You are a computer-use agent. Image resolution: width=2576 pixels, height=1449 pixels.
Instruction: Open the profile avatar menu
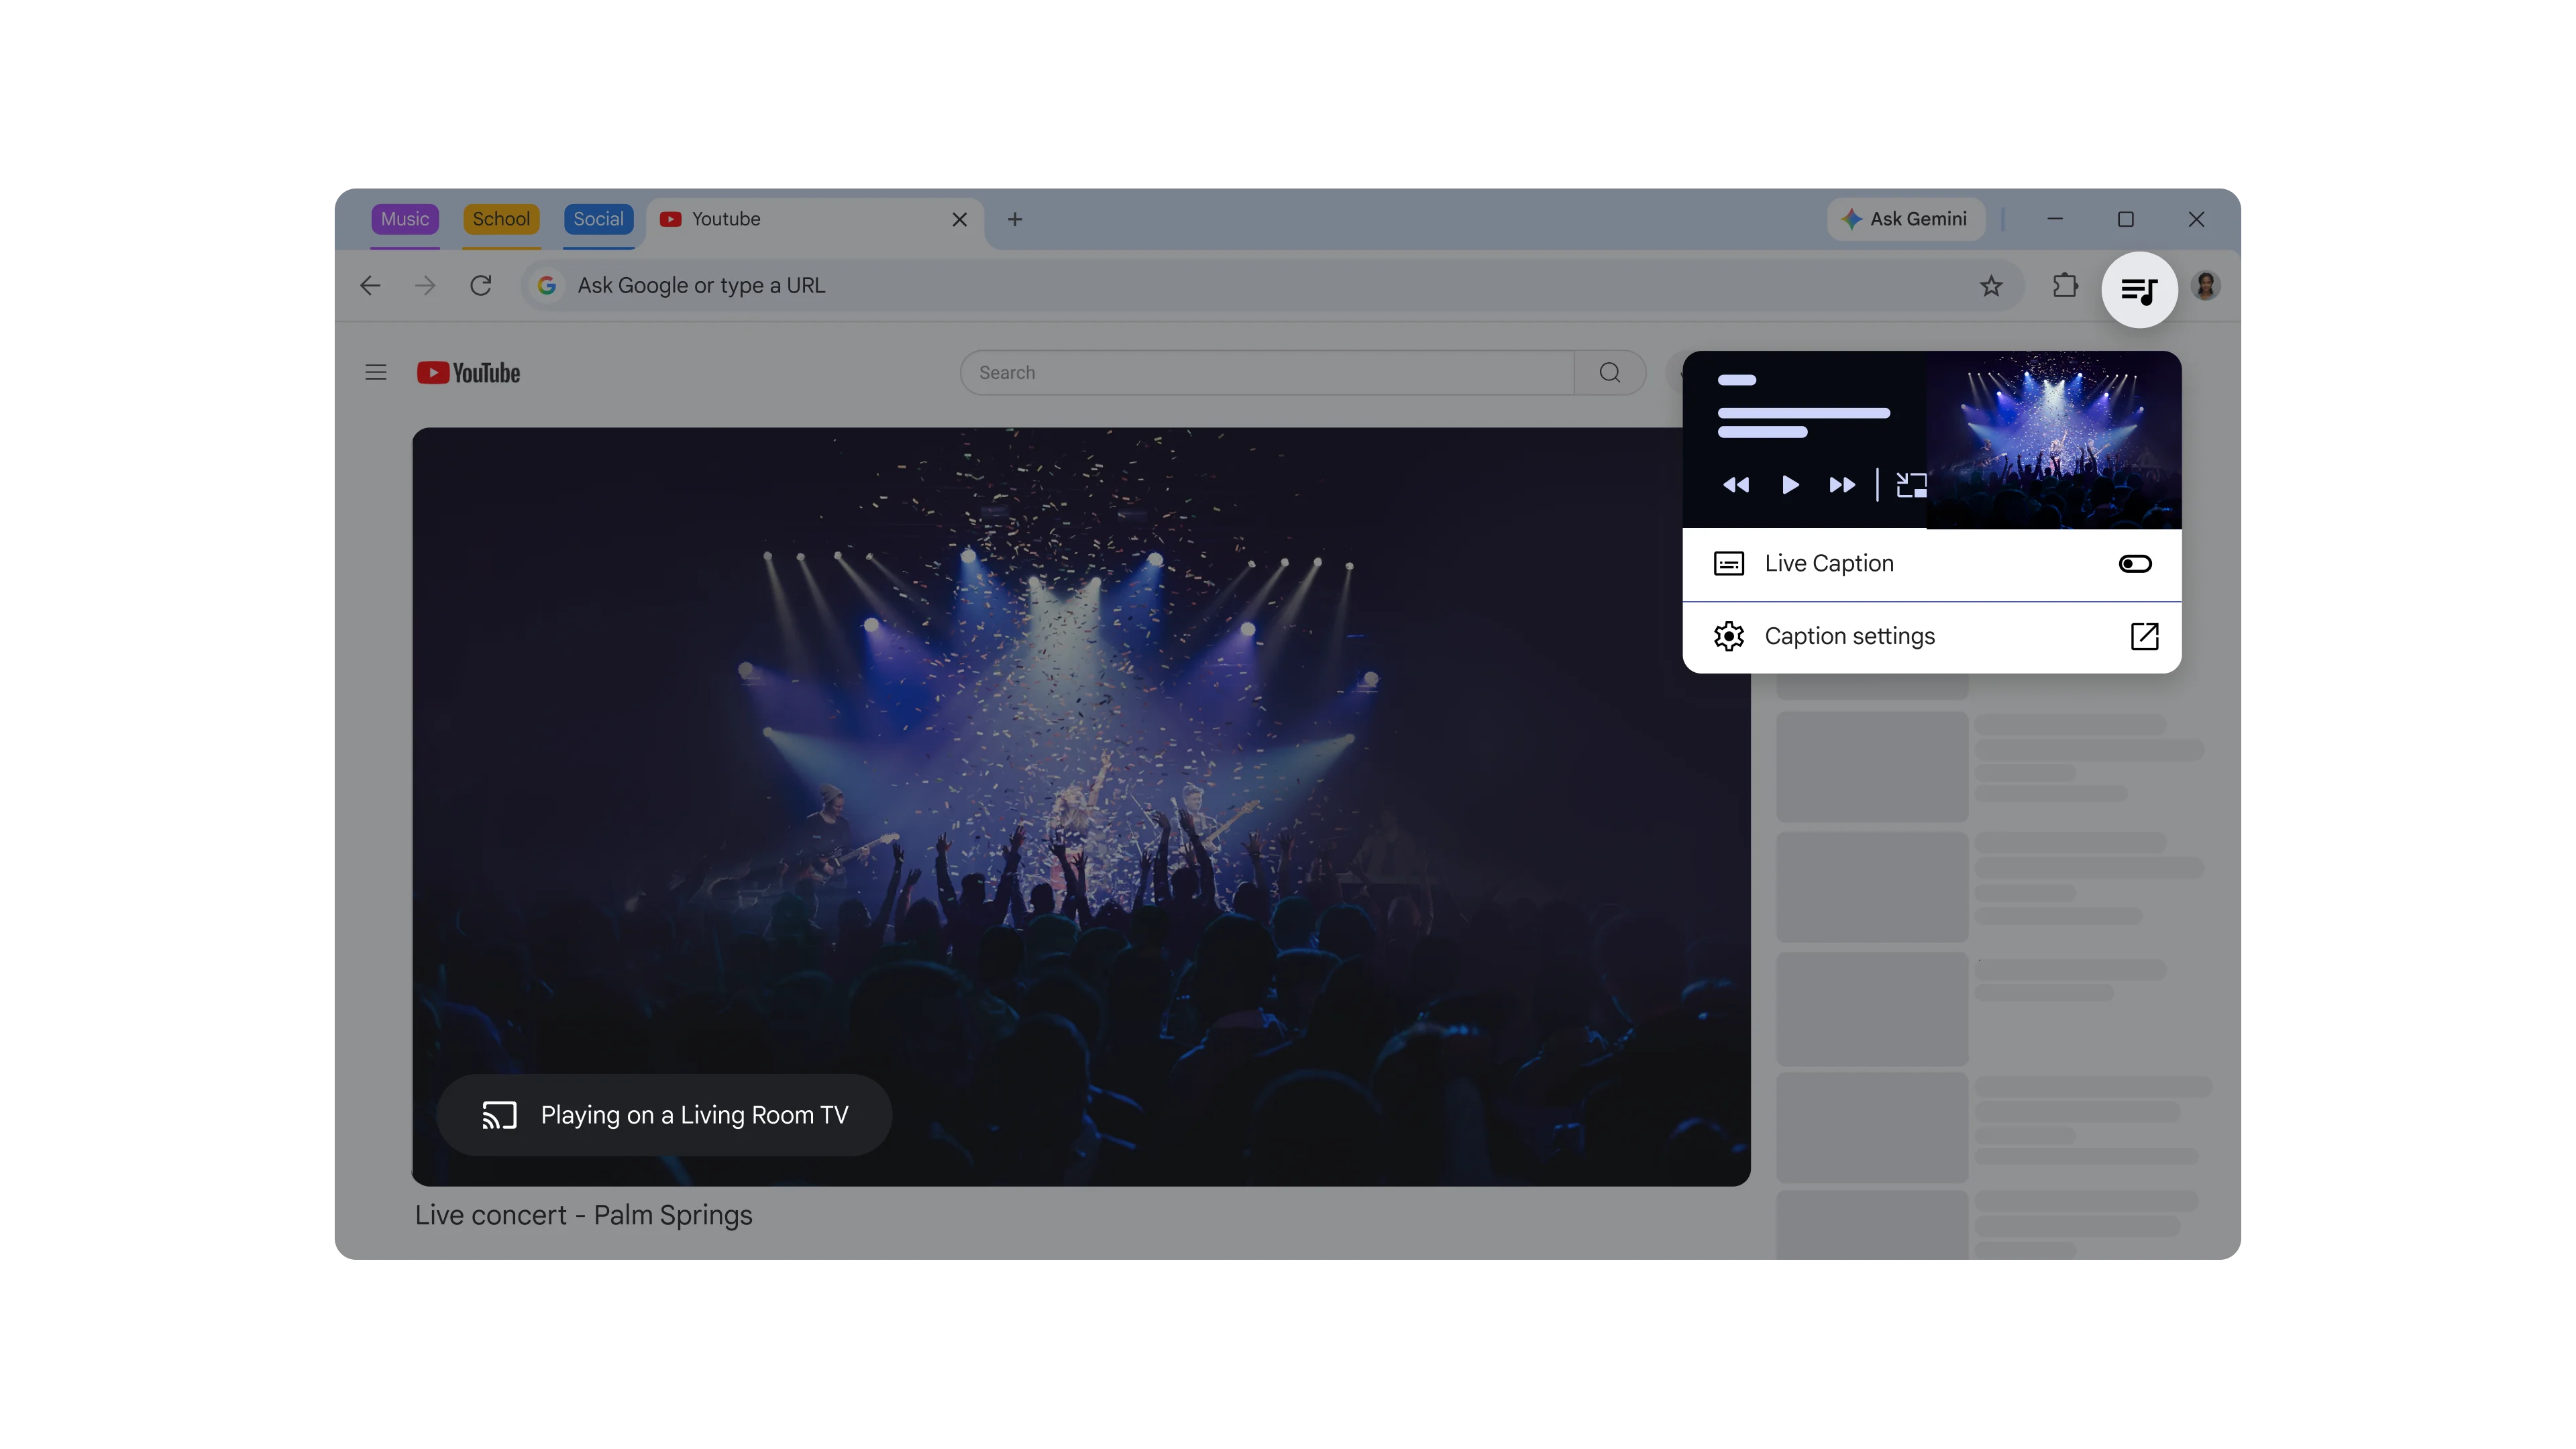tap(2206, 286)
